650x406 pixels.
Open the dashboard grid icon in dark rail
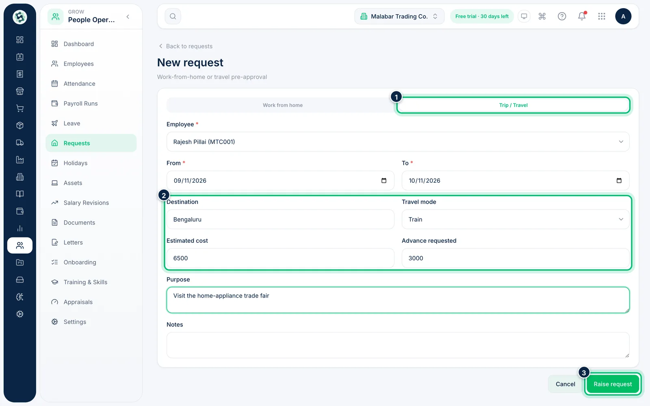point(19,40)
